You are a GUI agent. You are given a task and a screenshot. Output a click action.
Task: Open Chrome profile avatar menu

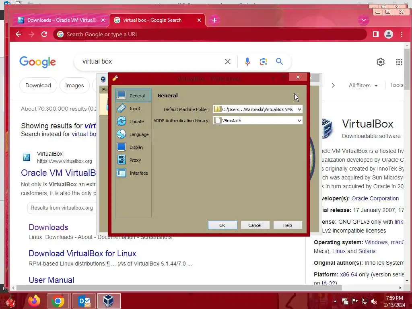coord(389,34)
